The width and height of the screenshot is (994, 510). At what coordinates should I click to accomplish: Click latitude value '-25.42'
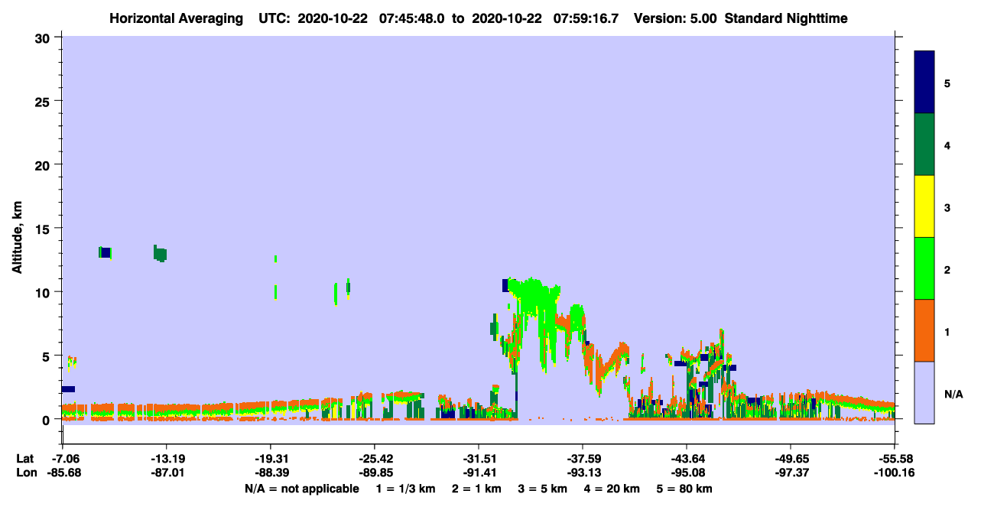(374, 459)
